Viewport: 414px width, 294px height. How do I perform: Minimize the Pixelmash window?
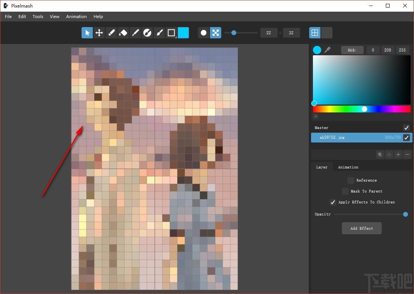pos(371,6)
